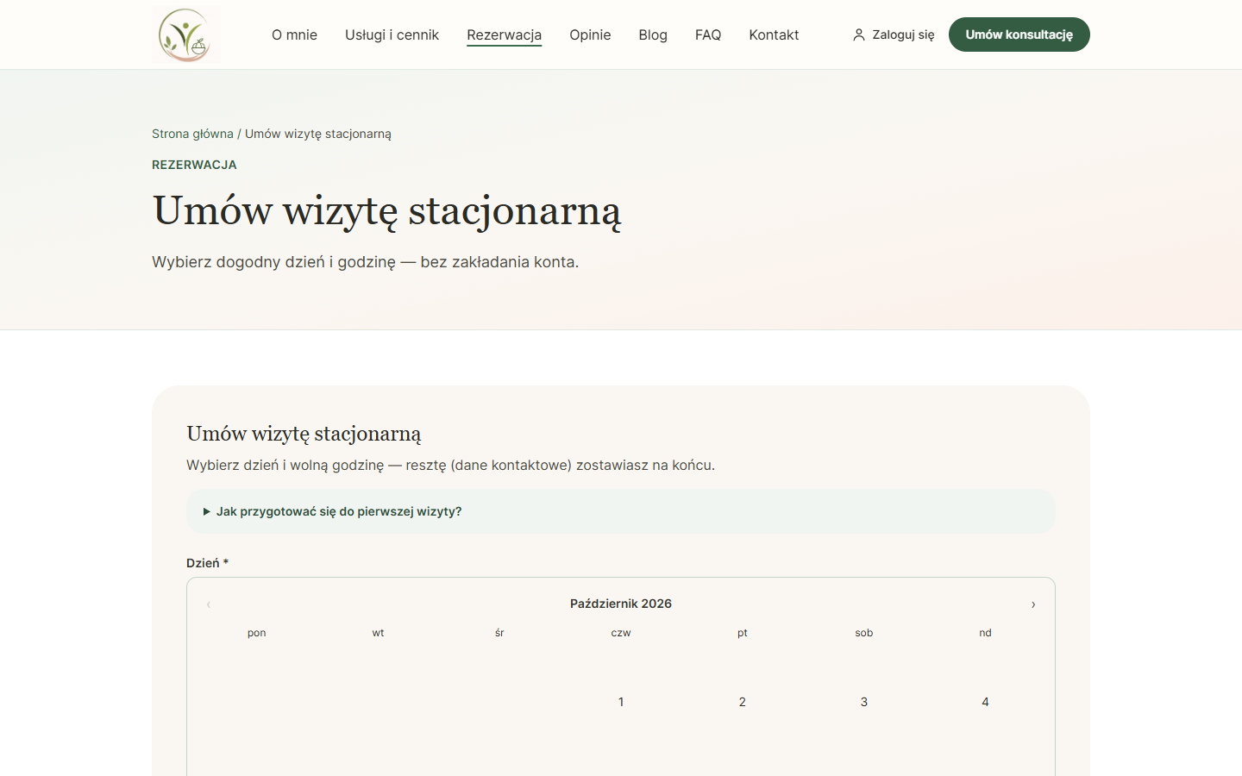The image size is (1242, 776).
Task: Click the green REZERWACJA section label
Action: coord(194,165)
